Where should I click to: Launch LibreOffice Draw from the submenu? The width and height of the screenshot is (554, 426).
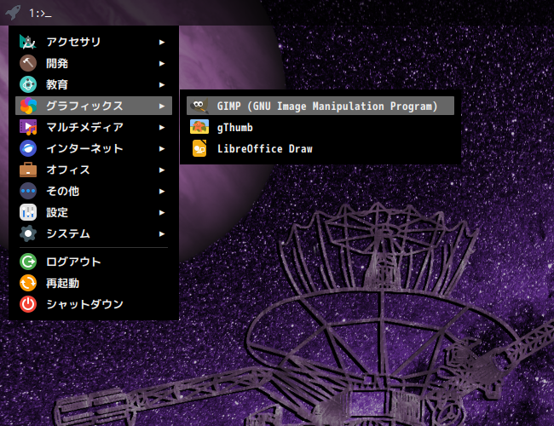[320, 148]
